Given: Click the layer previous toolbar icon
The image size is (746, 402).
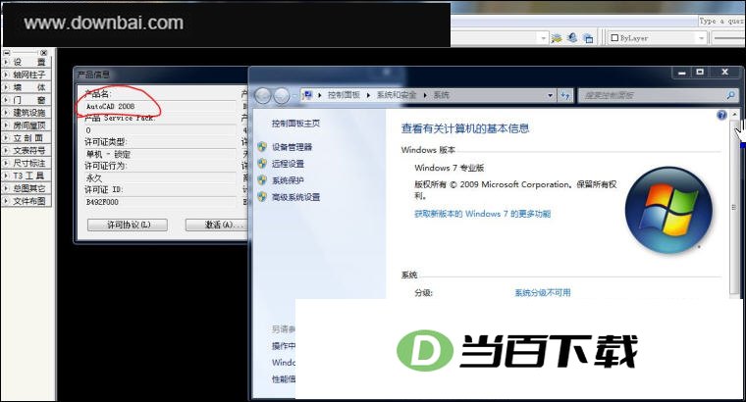Looking at the screenshot, I should [x=572, y=37].
